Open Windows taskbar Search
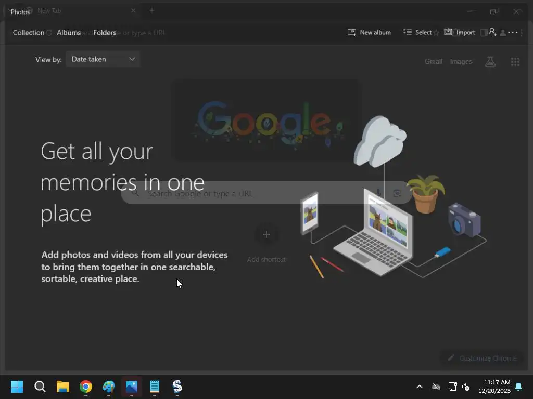Image resolution: width=533 pixels, height=399 pixels. coord(40,387)
